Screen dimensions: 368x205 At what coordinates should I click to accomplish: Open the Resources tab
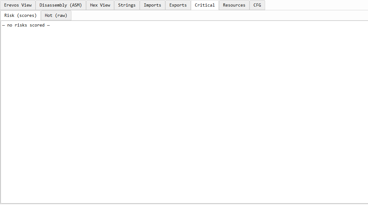pos(234,5)
